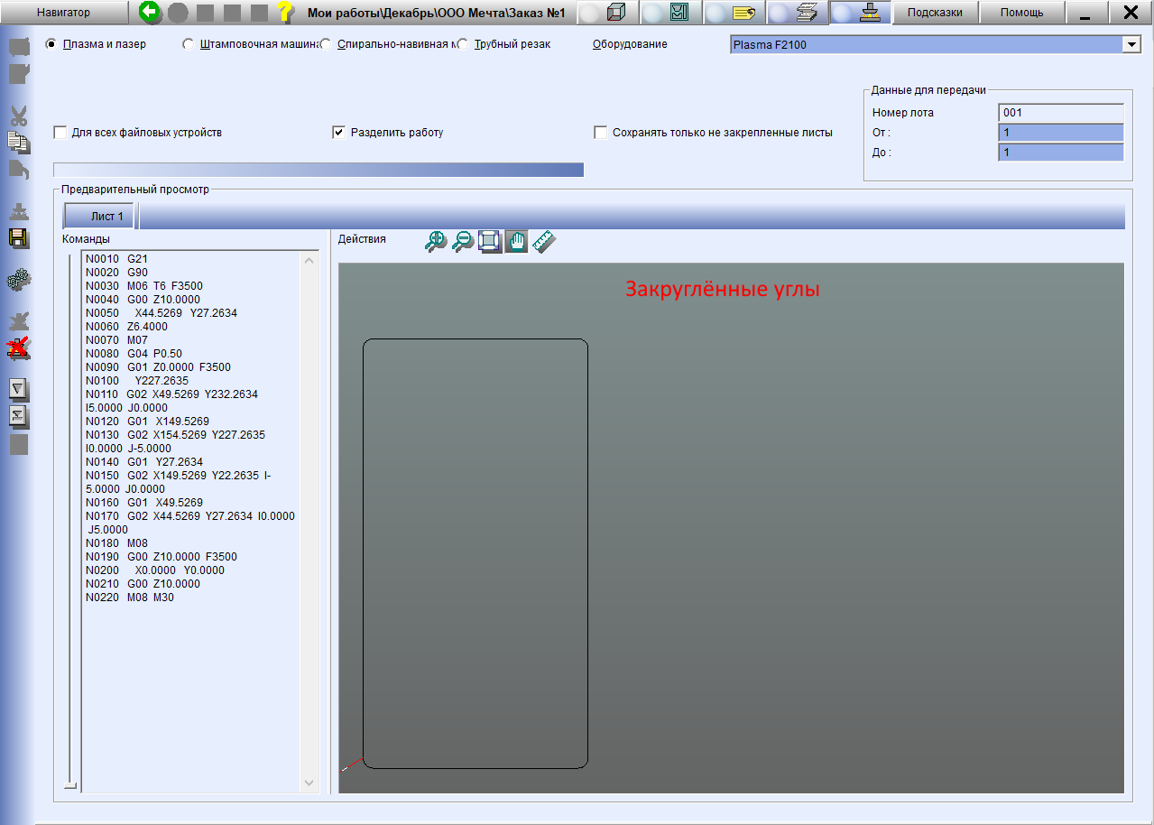Select line 'N0010 G21'

point(117,259)
